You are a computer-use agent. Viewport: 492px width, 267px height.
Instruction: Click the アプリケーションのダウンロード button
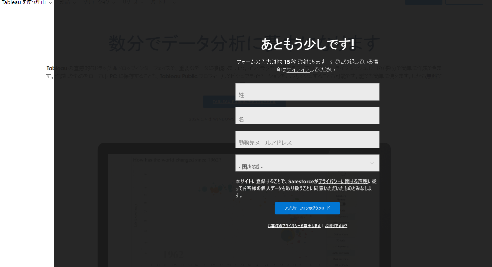point(307,208)
